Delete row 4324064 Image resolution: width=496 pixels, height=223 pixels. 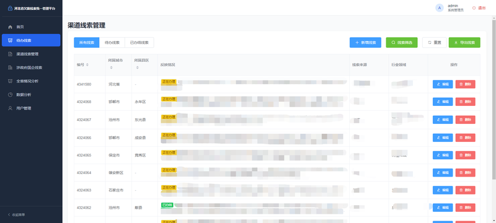tap(466, 172)
